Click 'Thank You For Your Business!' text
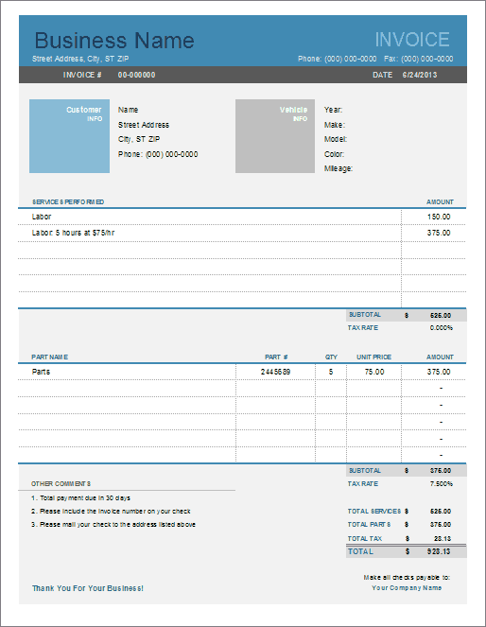Viewport: 486px width, 627px height. (88, 588)
